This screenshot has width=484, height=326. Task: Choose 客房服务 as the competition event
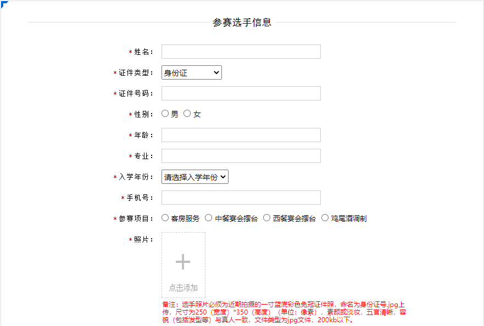pos(165,217)
